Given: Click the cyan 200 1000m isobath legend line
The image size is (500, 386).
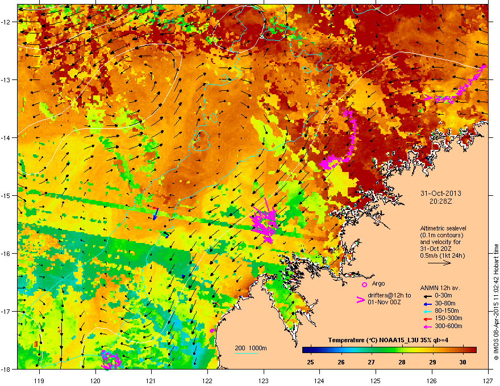Looking at the screenshot, I should pyautogui.click(x=247, y=353).
